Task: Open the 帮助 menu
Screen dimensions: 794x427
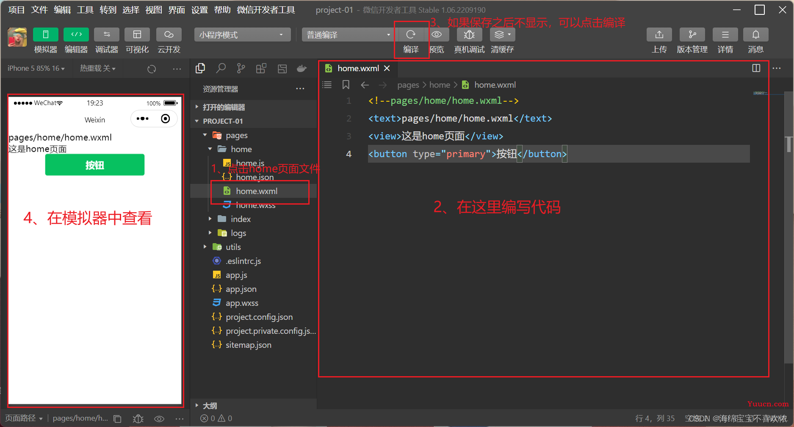Action: tap(222, 10)
